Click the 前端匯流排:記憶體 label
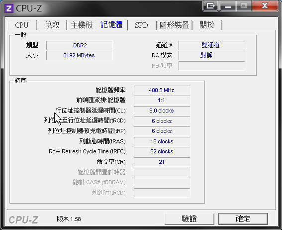 [101, 100]
